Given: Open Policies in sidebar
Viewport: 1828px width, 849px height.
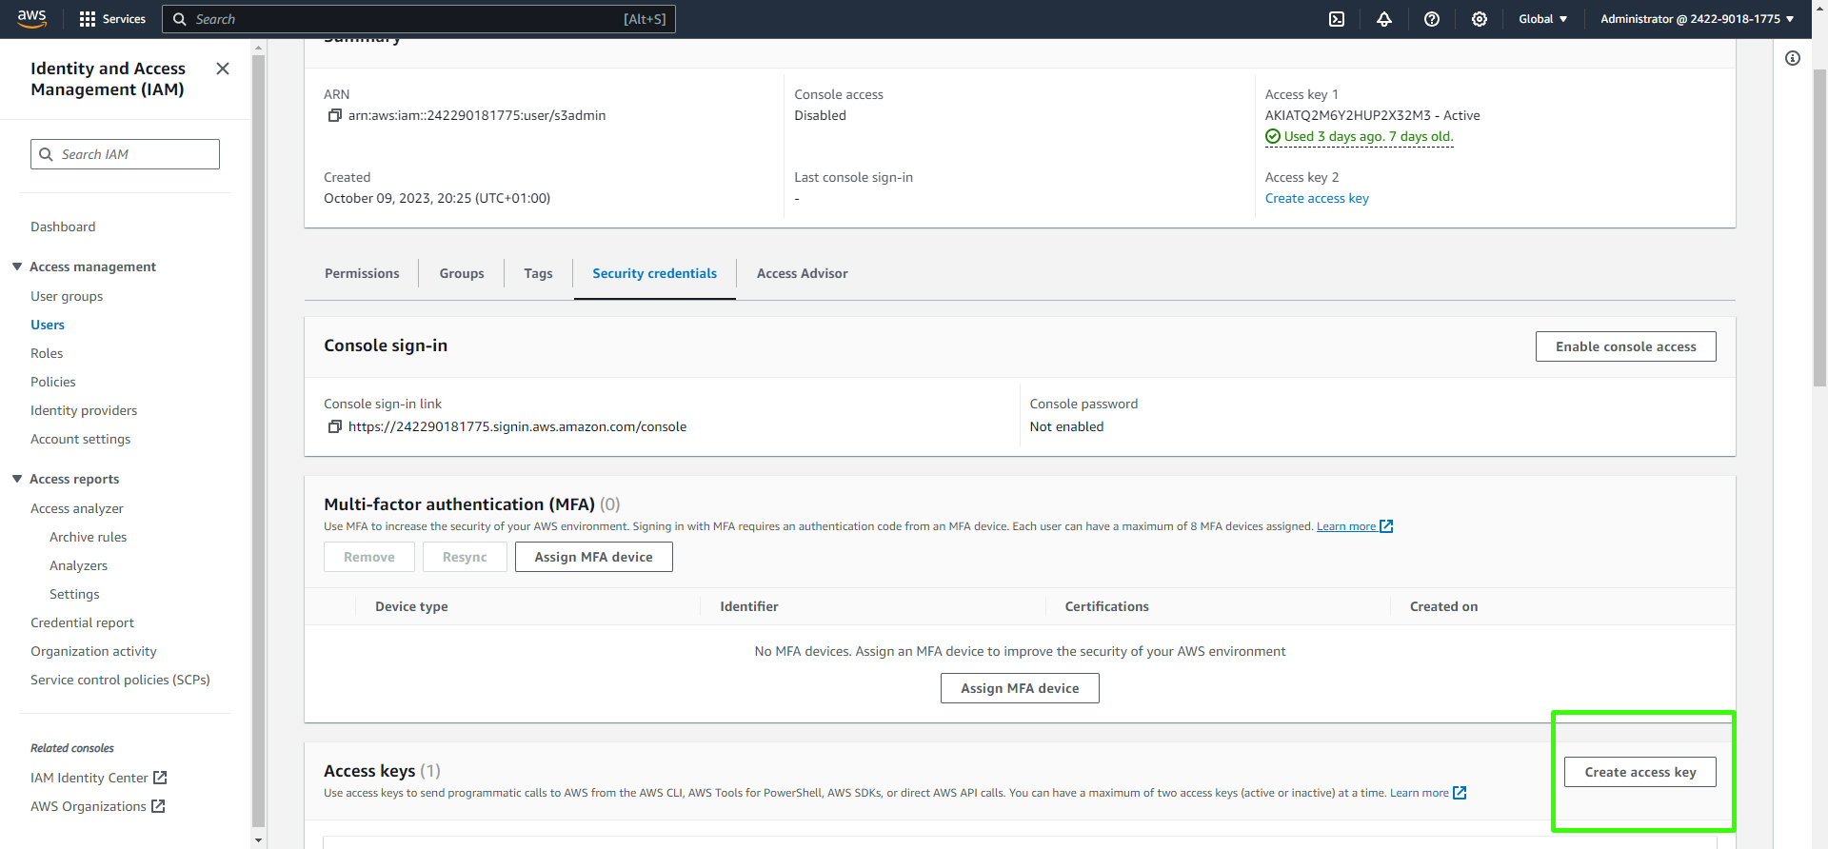Looking at the screenshot, I should click(x=53, y=382).
